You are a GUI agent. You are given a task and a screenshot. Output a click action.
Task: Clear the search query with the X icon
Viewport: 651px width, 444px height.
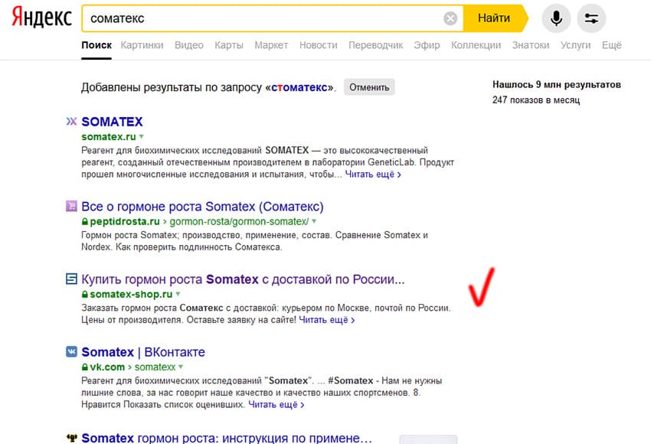[450, 18]
